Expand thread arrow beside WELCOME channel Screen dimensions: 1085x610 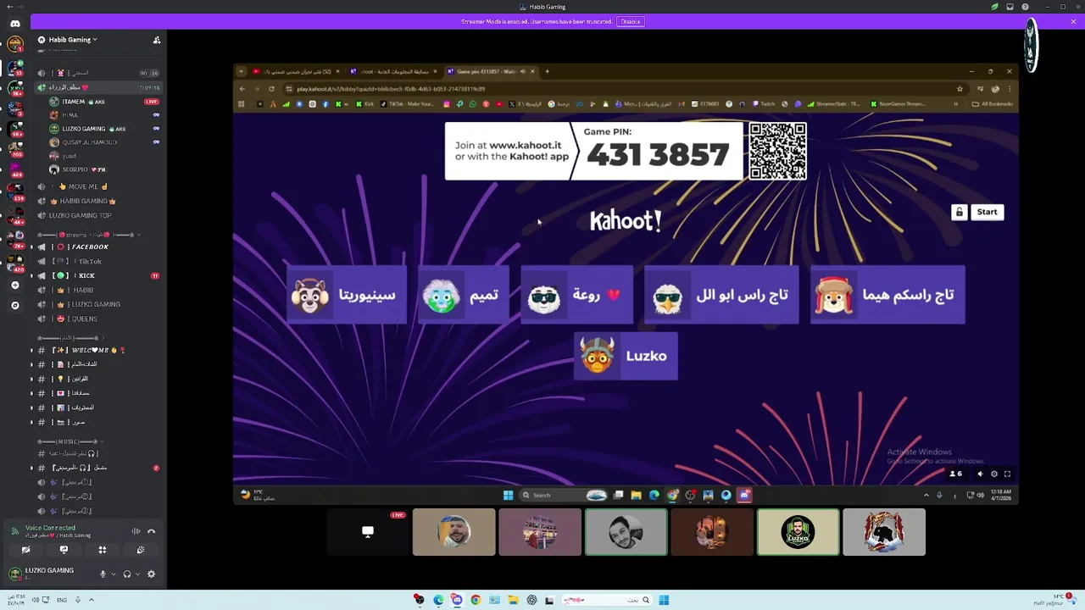pos(32,350)
